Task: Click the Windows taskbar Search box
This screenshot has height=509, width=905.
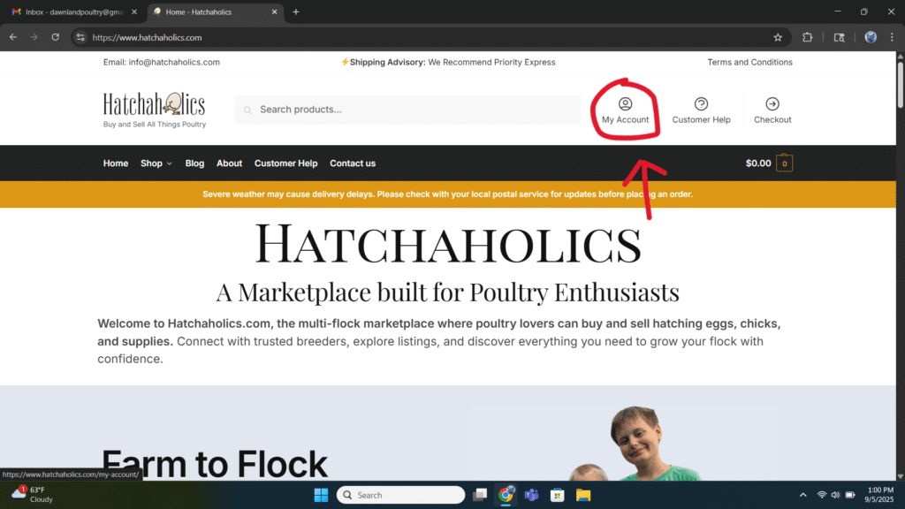Action: click(400, 495)
